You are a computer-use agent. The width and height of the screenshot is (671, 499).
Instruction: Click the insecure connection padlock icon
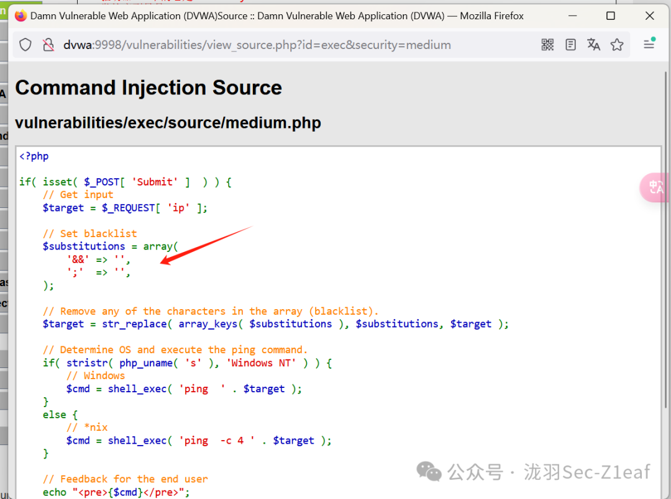point(48,45)
